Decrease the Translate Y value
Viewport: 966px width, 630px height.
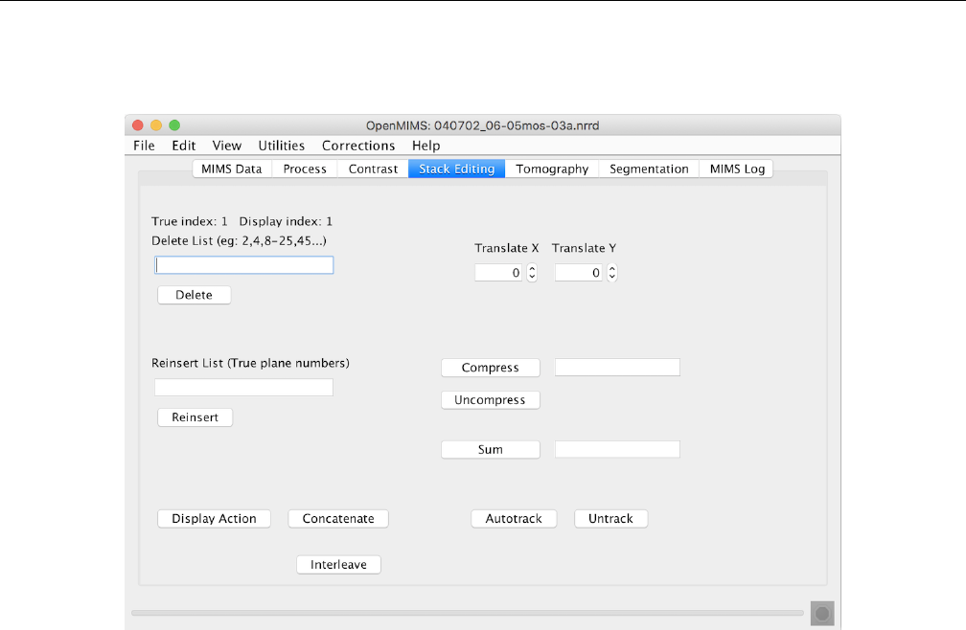[x=611, y=277]
